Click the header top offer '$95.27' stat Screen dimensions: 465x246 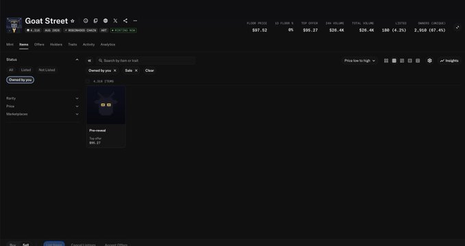[x=310, y=30]
